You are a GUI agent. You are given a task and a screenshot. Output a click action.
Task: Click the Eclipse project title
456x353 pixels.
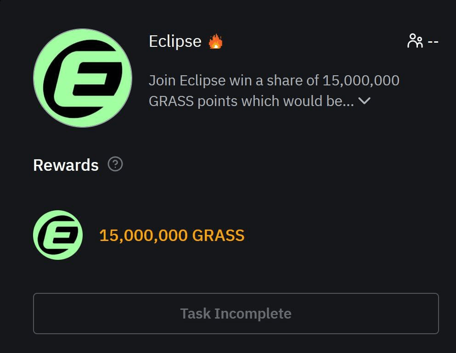175,41
